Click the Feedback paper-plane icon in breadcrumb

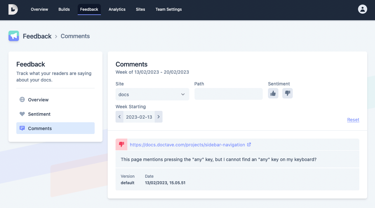coord(13,36)
